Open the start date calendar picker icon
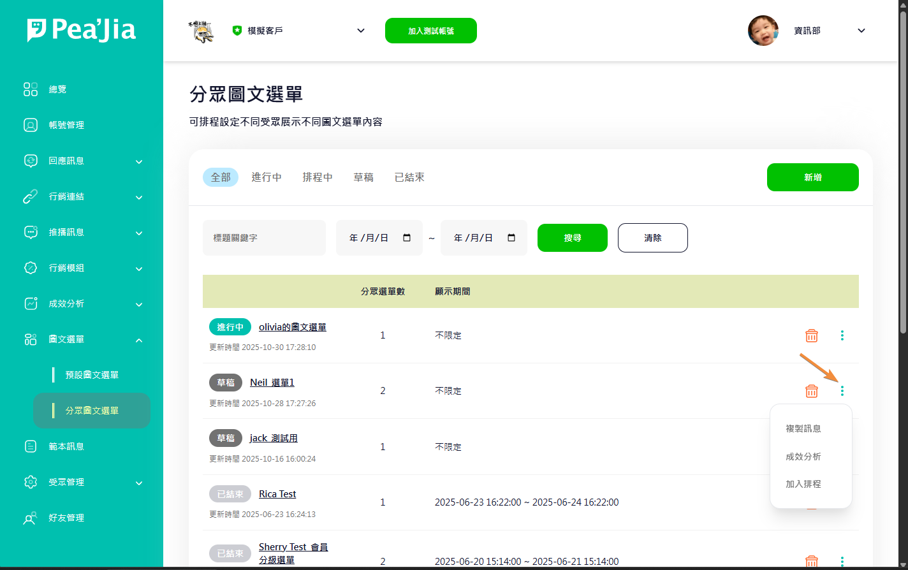Image resolution: width=908 pixels, height=570 pixels. click(x=407, y=238)
